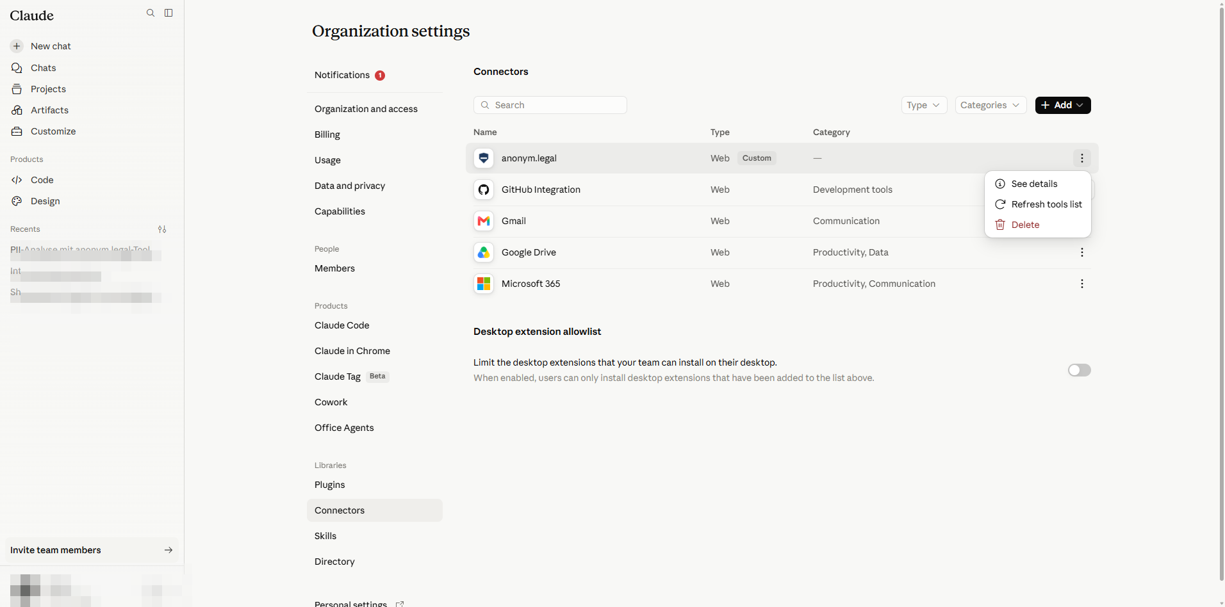Screen dimensions: 1225x607
Task: Click the New chat plus icon
Action: pos(17,46)
